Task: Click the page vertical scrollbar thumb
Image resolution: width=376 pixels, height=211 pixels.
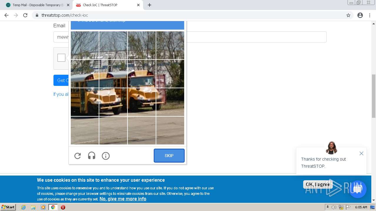Action: click(x=374, y=96)
